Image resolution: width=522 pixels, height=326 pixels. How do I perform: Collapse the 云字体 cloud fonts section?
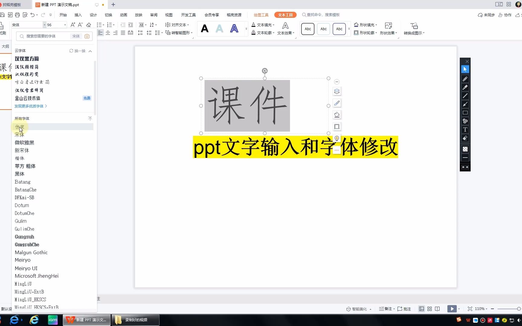coord(90,51)
